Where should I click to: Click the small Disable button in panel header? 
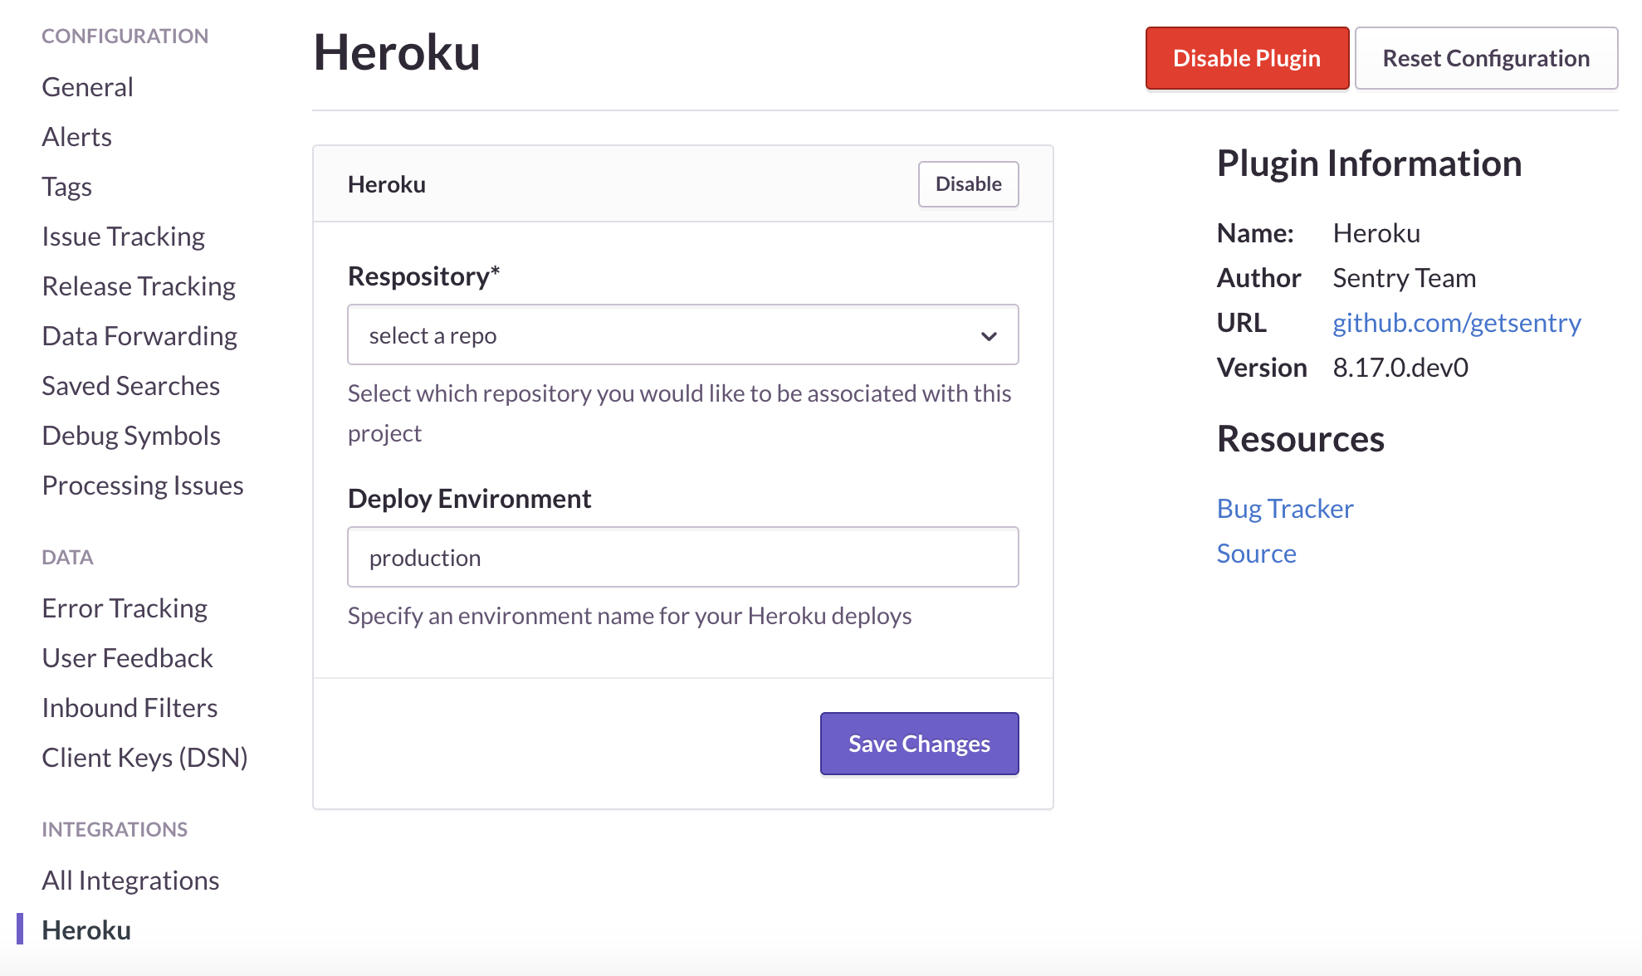click(968, 184)
